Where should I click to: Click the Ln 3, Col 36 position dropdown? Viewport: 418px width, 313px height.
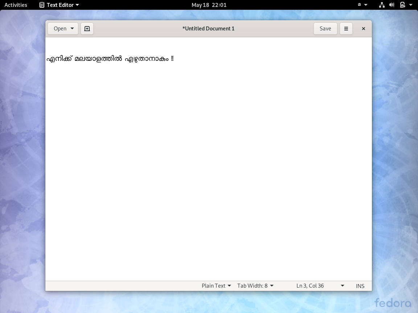[320, 285]
